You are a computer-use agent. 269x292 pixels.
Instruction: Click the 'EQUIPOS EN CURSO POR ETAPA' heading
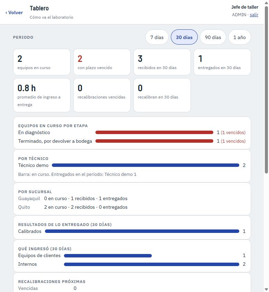click(53, 126)
